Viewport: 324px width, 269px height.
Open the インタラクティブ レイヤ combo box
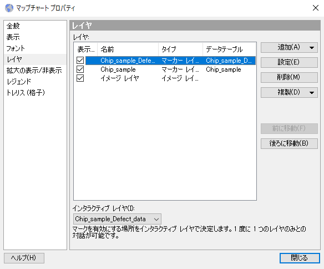coord(117,219)
